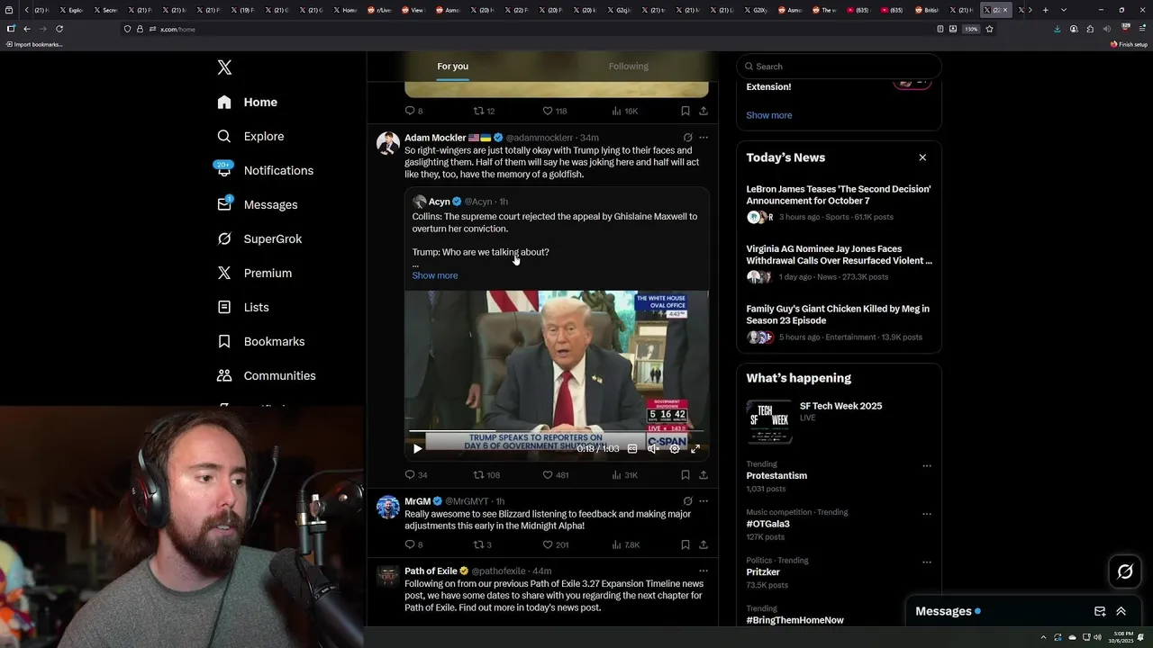This screenshot has height=648, width=1153.
Task: Switch to the Following tab
Action: click(628, 67)
